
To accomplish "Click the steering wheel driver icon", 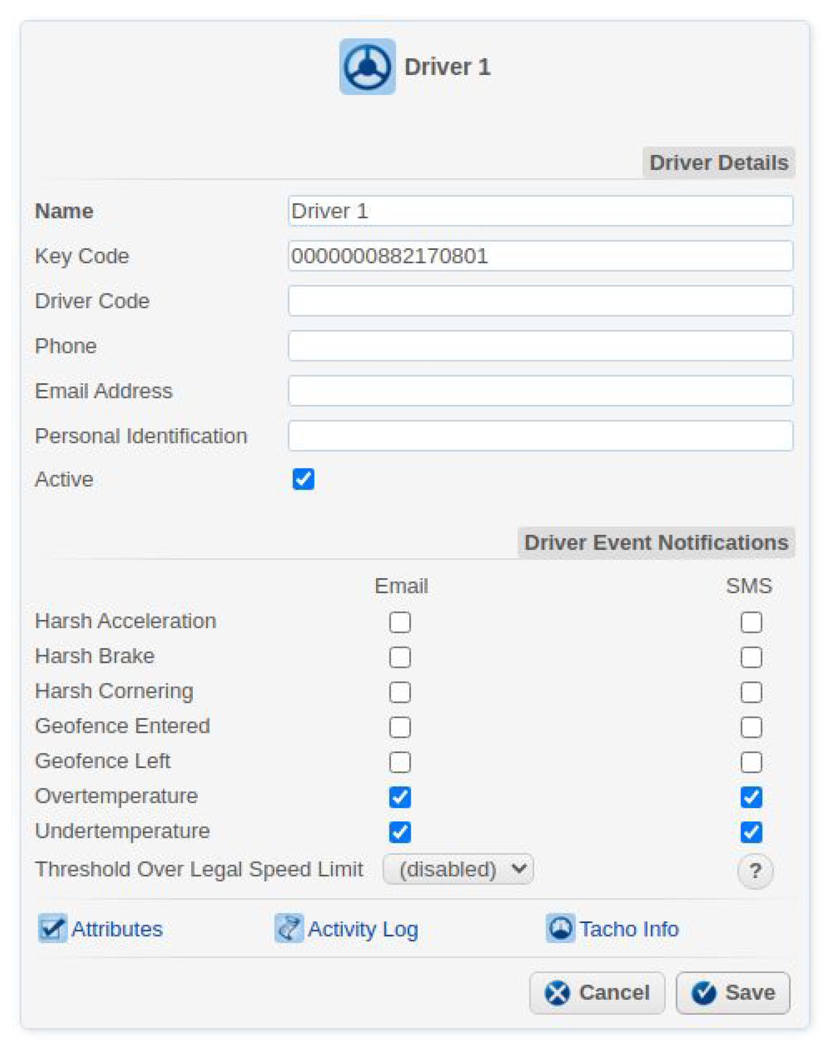I will click(x=367, y=67).
